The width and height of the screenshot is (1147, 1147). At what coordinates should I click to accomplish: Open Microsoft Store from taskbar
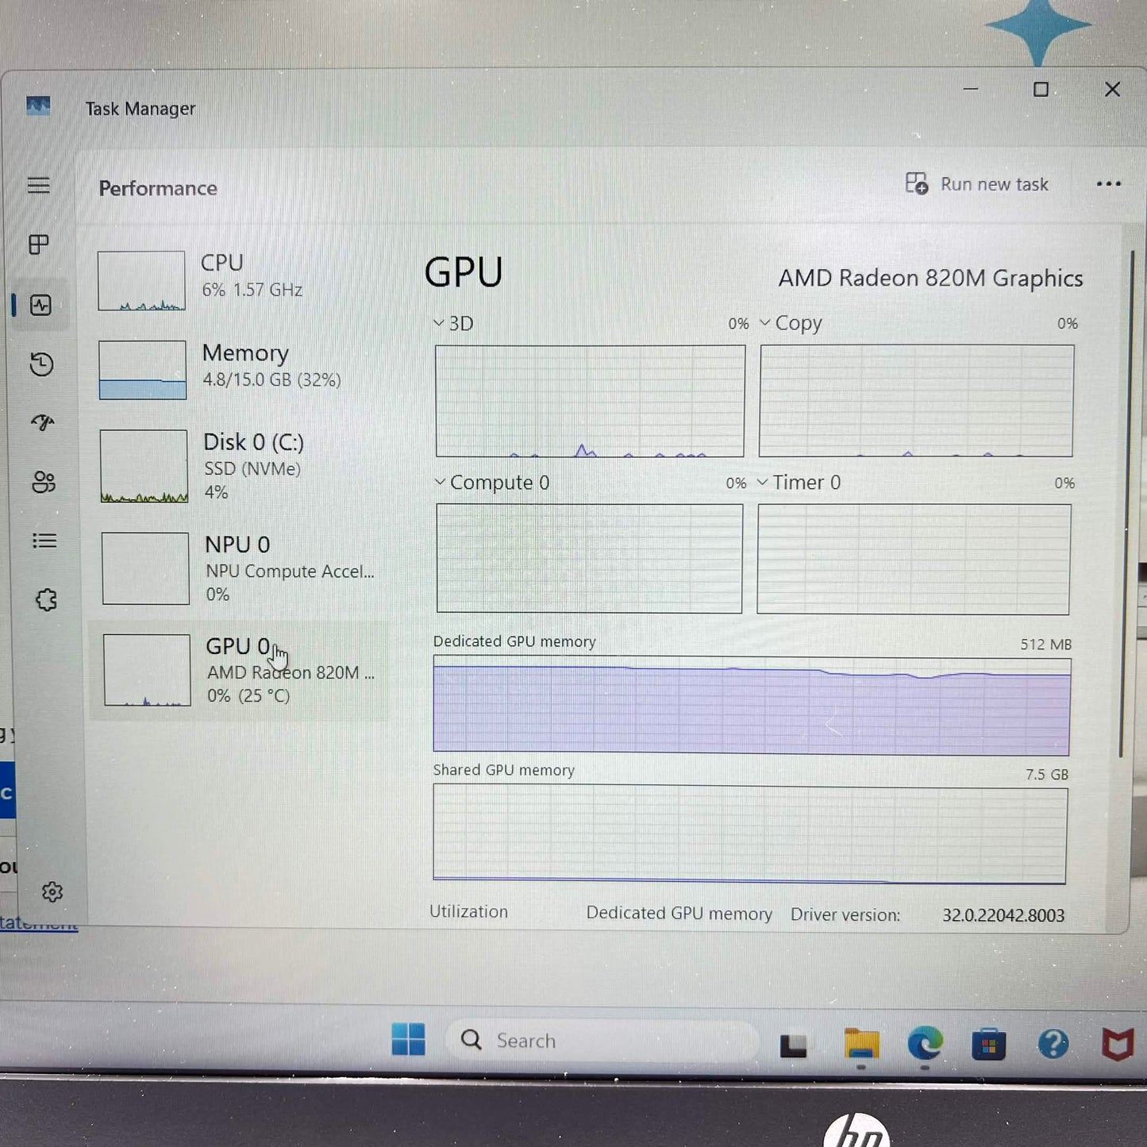(988, 1045)
